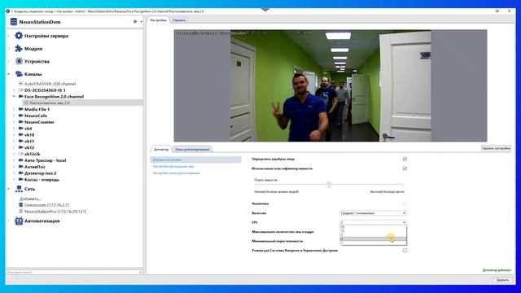Choose the highlighted 2 in FPS list
This screenshot has width=521, height=293.
pos(373,238)
